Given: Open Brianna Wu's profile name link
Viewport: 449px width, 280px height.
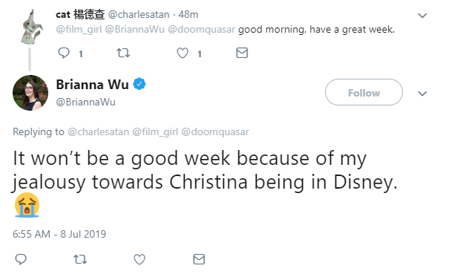Looking at the screenshot, I should [x=92, y=85].
